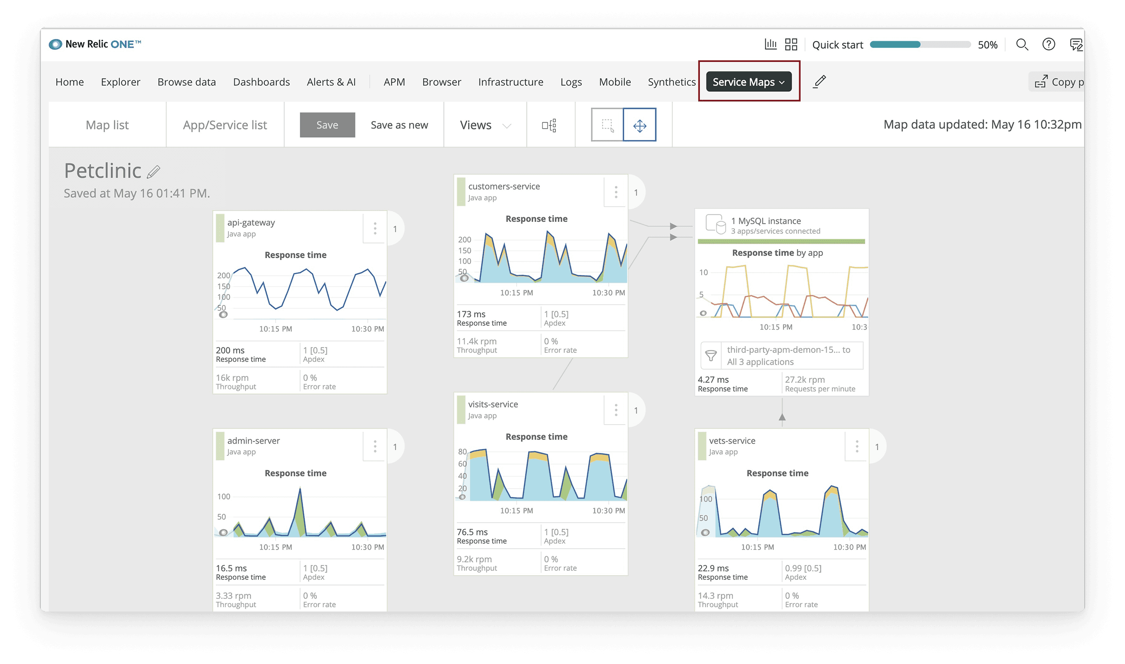Toggle api-gateway instance count badge
1125x664 pixels.
tap(395, 229)
